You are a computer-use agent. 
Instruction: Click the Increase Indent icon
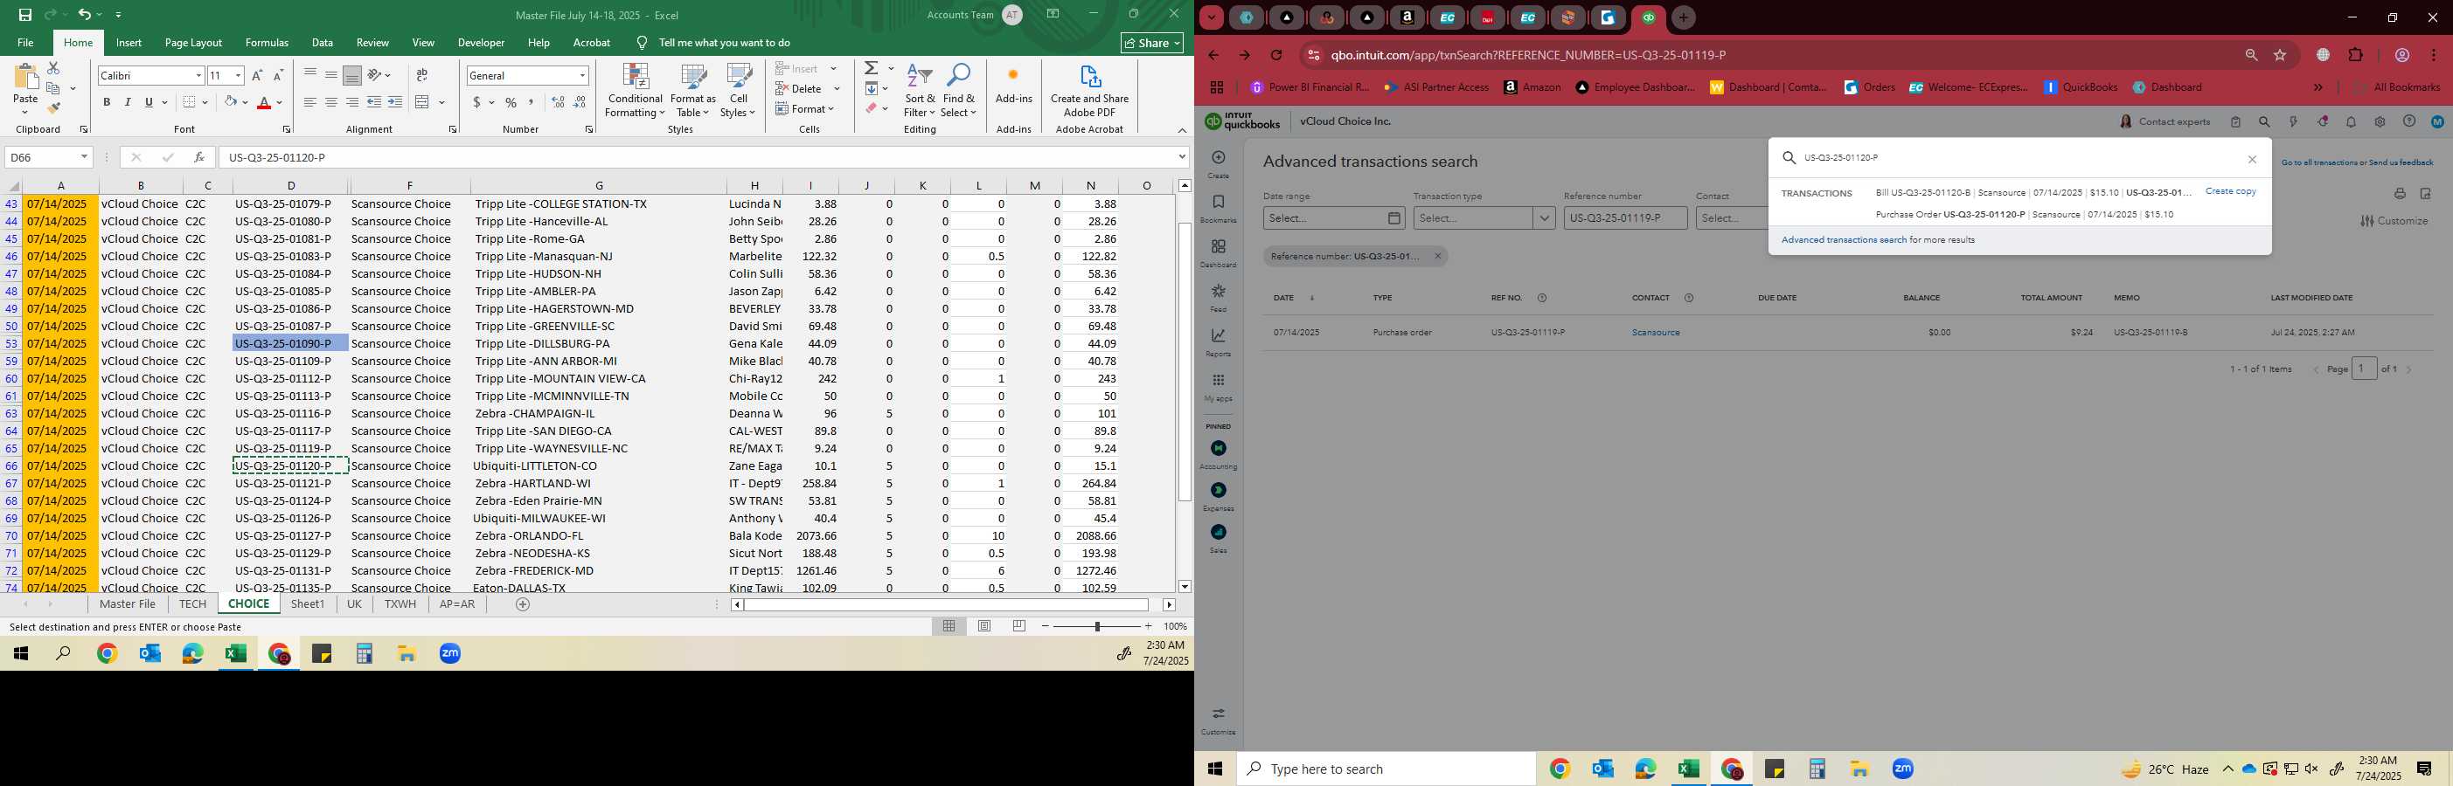pyautogui.click(x=395, y=103)
